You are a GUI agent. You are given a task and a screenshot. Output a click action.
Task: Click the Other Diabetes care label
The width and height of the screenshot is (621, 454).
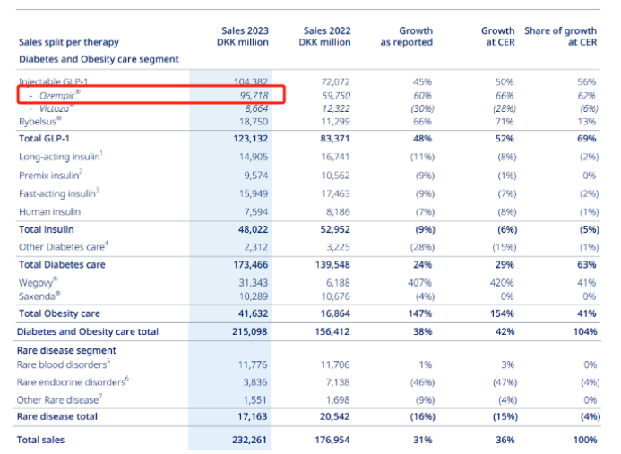(64, 246)
